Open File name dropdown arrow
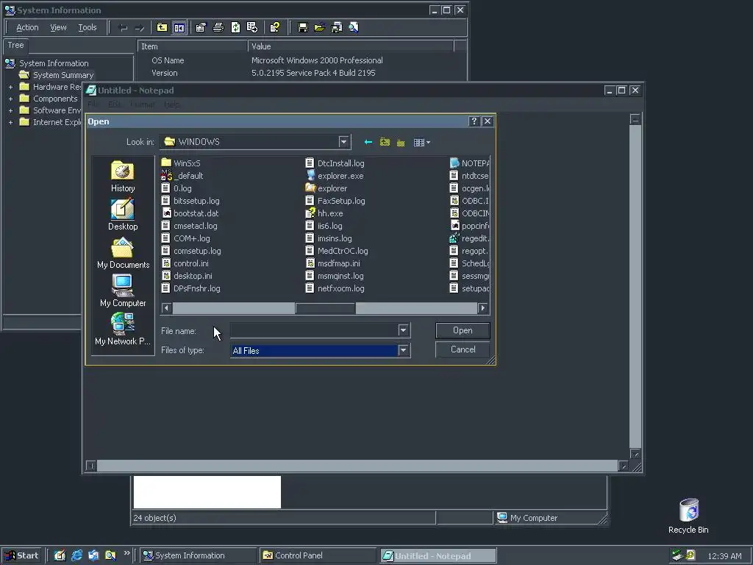Viewport: 753px width, 565px height. [x=403, y=330]
